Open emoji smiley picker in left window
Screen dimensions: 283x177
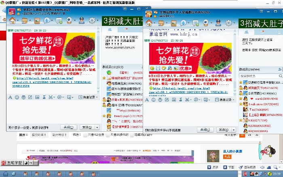17,97
